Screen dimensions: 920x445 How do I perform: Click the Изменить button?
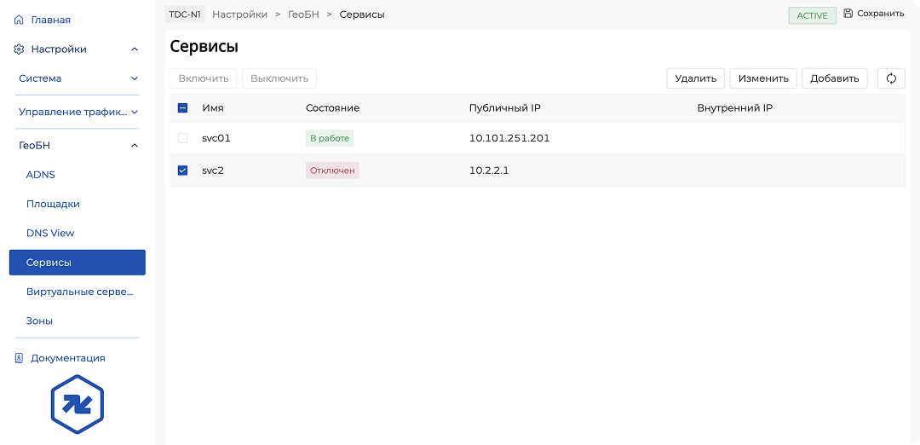[x=763, y=78]
